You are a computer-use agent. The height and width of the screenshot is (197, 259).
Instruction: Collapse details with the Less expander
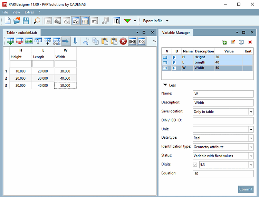(x=169, y=85)
